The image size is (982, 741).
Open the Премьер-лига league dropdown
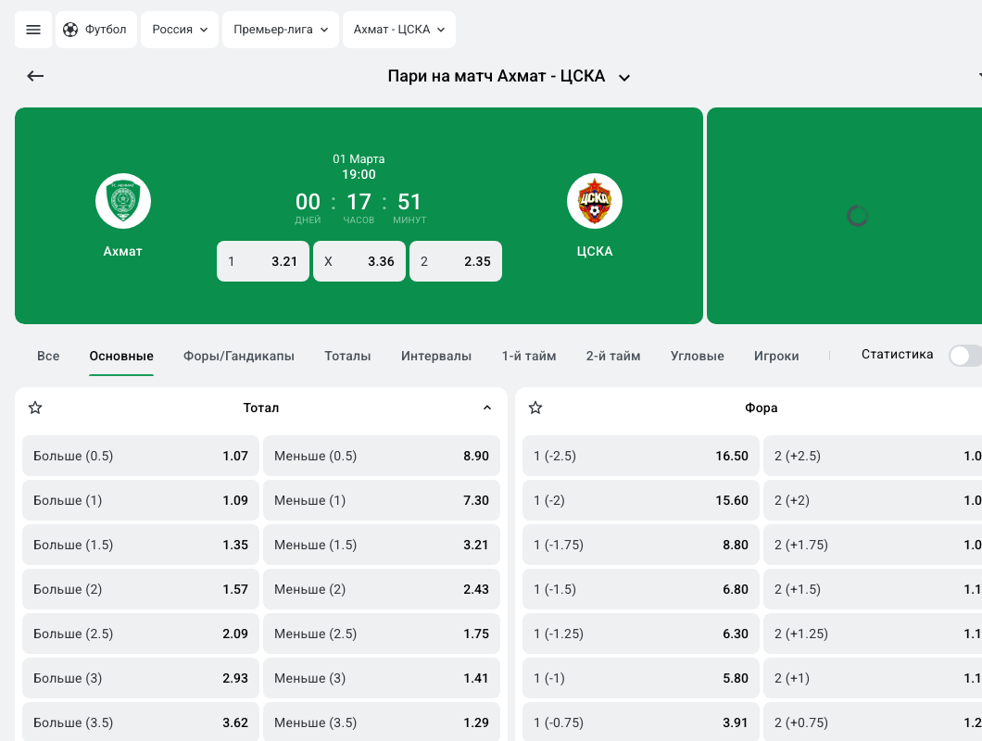[281, 30]
